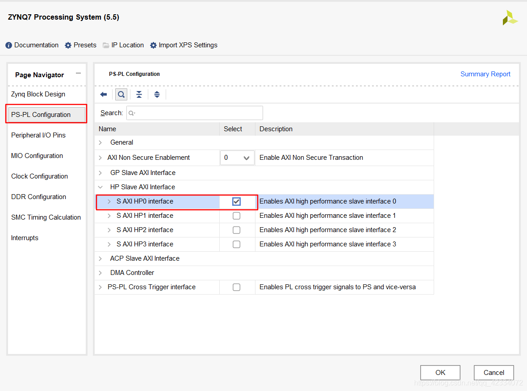Collapse the Page Navigator with minus icon
The height and width of the screenshot is (391, 527).
[78, 73]
